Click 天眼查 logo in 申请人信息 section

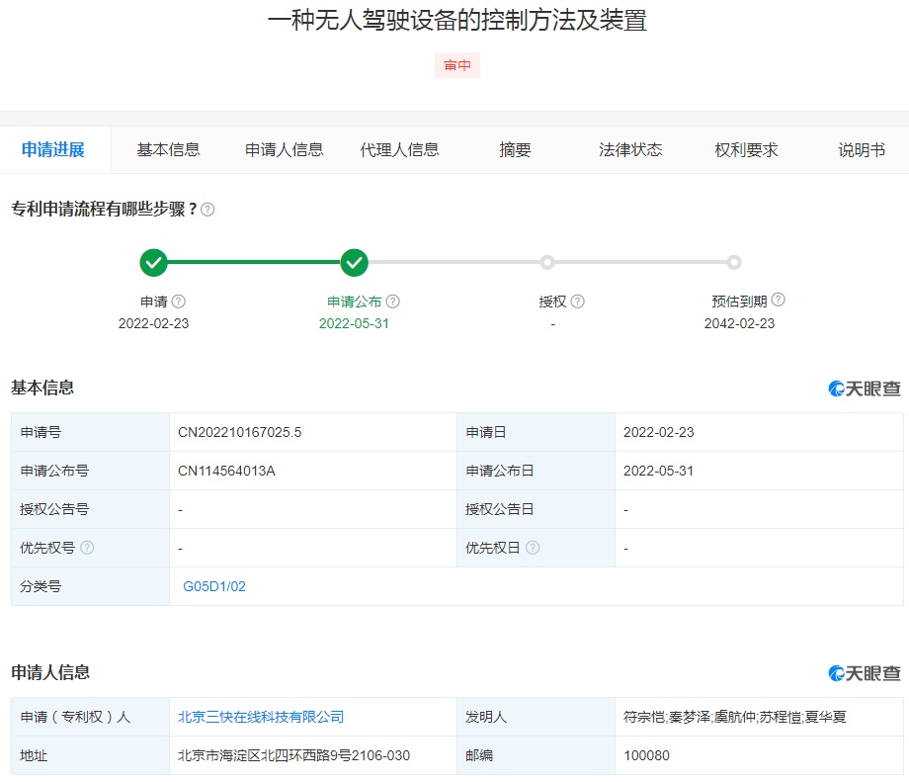tap(865, 673)
